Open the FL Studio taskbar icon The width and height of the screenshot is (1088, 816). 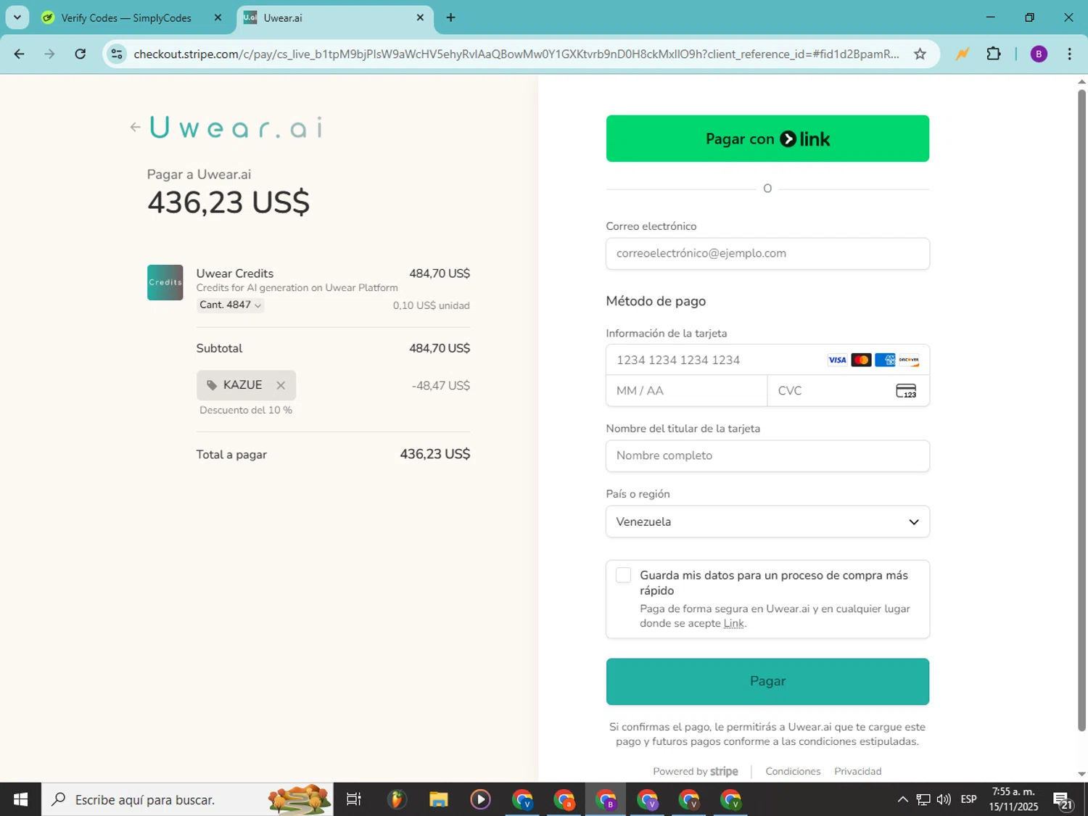click(396, 799)
